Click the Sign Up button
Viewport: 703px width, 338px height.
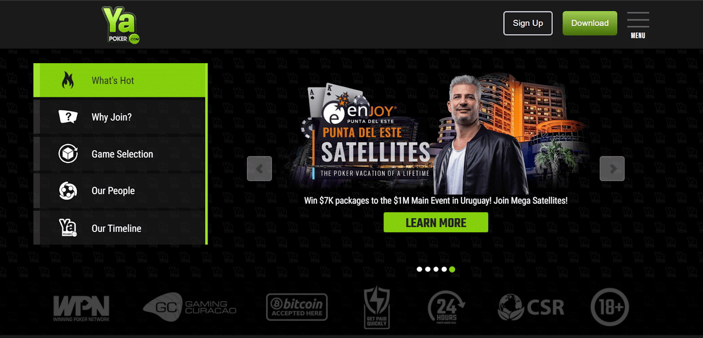tap(528, 23)
